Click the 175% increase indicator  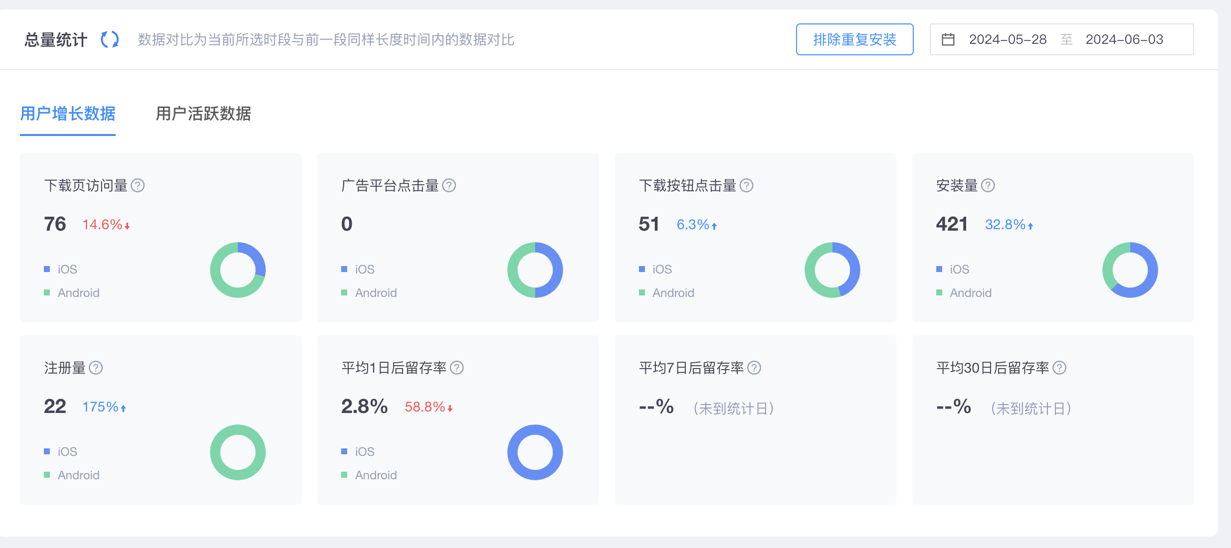point(104,407)
